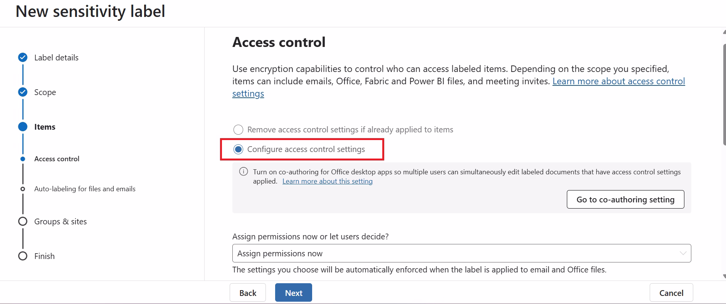Click the info icon beside co-authoring notice
This screenshot has width=726, height=304.
point(244,172)
